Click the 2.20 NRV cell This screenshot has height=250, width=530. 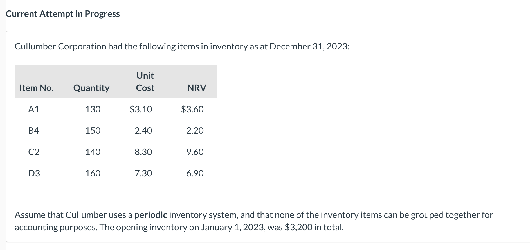click(x=195, y=130)
